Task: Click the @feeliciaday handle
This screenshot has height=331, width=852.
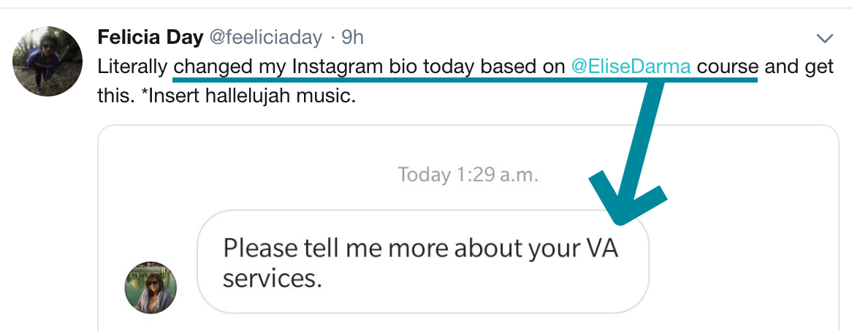Action: [x=265, y=37]
